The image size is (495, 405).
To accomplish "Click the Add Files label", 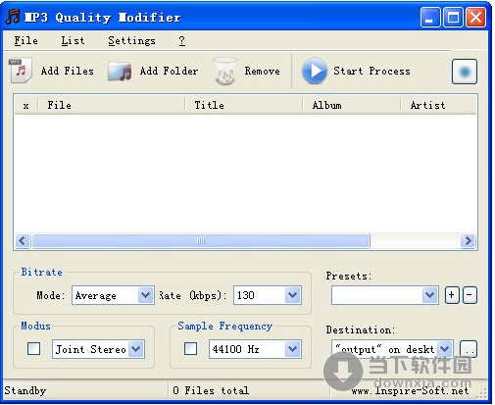I will click(x=68, y=71).
